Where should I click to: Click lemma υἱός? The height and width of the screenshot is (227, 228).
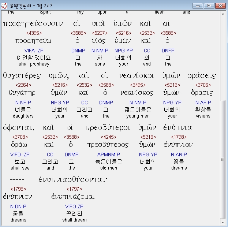pos(99,41)
